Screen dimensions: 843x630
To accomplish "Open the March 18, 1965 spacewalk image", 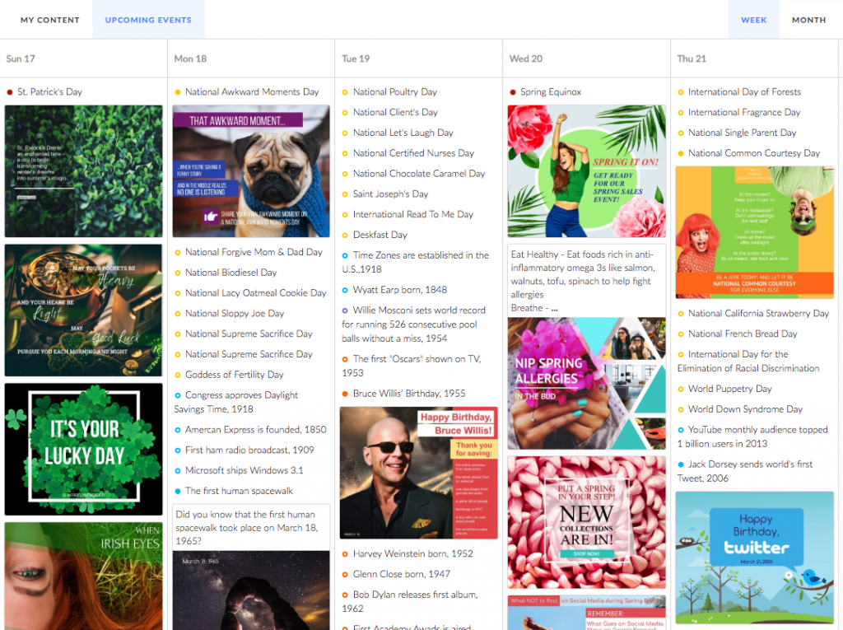I will pos(251,590).
